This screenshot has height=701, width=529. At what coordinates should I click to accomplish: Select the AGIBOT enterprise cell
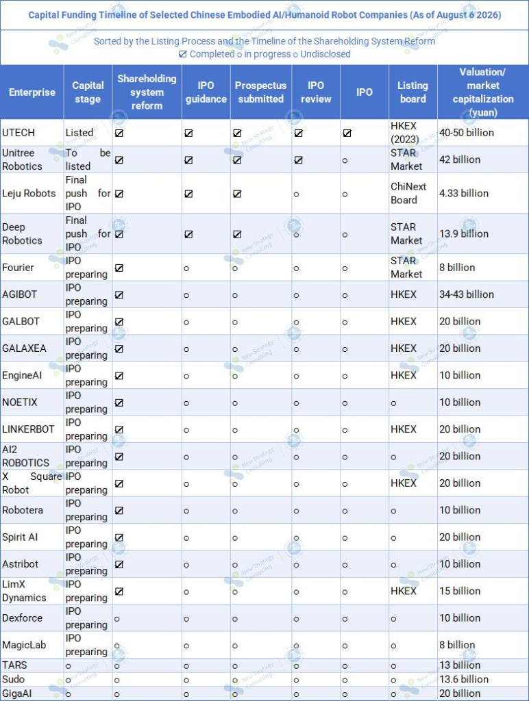pyautogui.click(x=32, y=294)
